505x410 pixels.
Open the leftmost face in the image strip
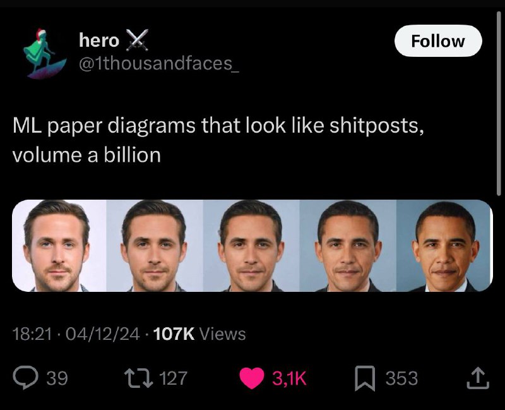[x=59, y=246]
